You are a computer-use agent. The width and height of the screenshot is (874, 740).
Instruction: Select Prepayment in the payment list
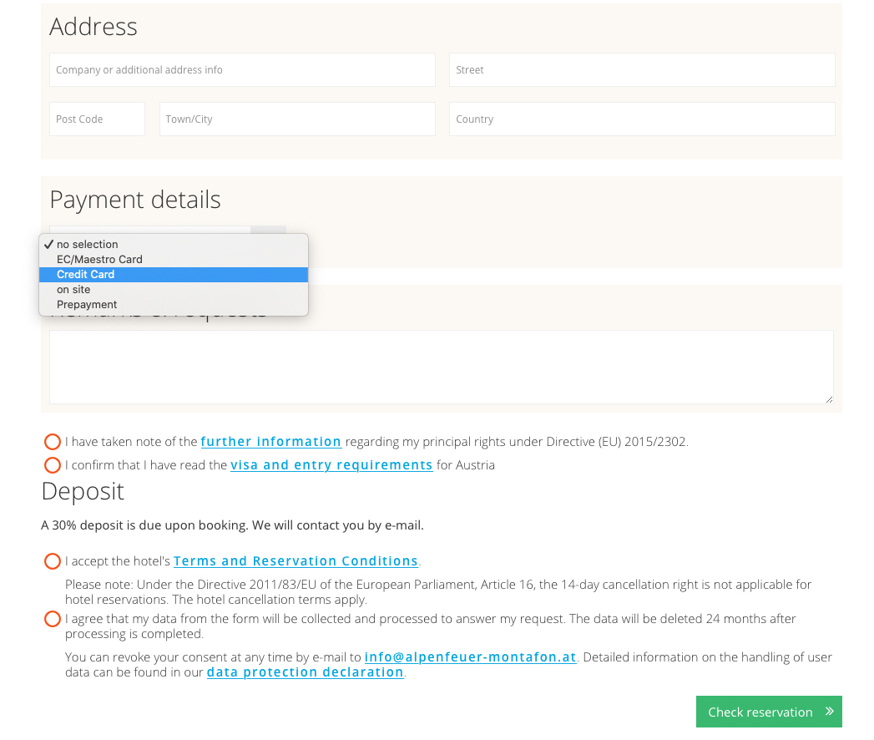87,305
